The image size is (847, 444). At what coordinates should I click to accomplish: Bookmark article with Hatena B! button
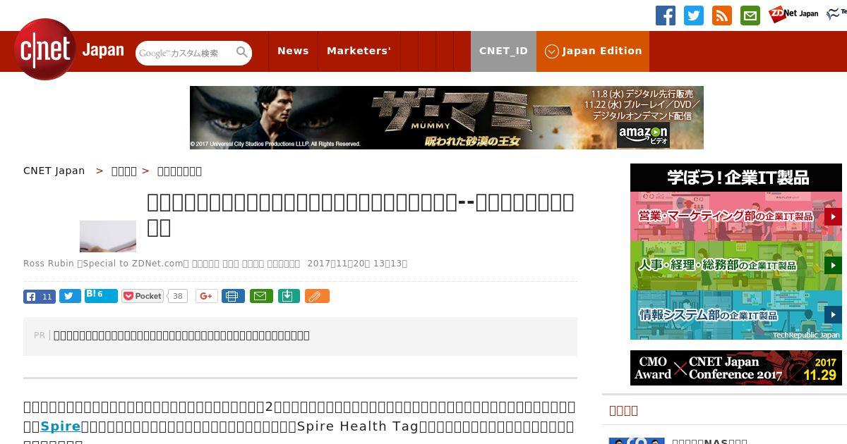pyautogui.click(x=101, y=295)
